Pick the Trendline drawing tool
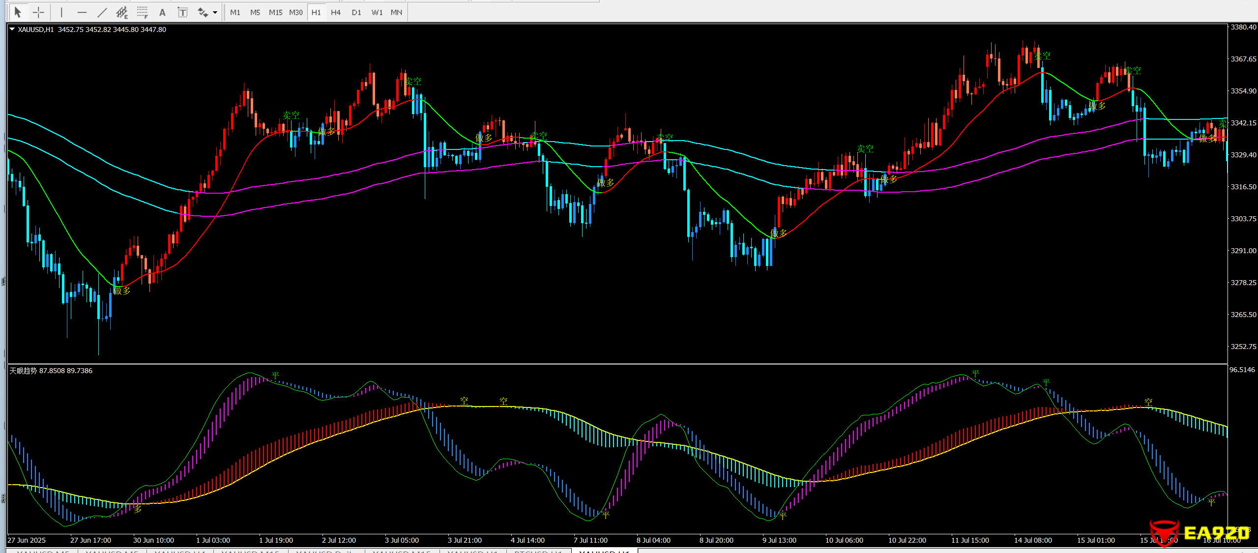Viewport: 1258px width, 553px height. [x=102, y=12]
